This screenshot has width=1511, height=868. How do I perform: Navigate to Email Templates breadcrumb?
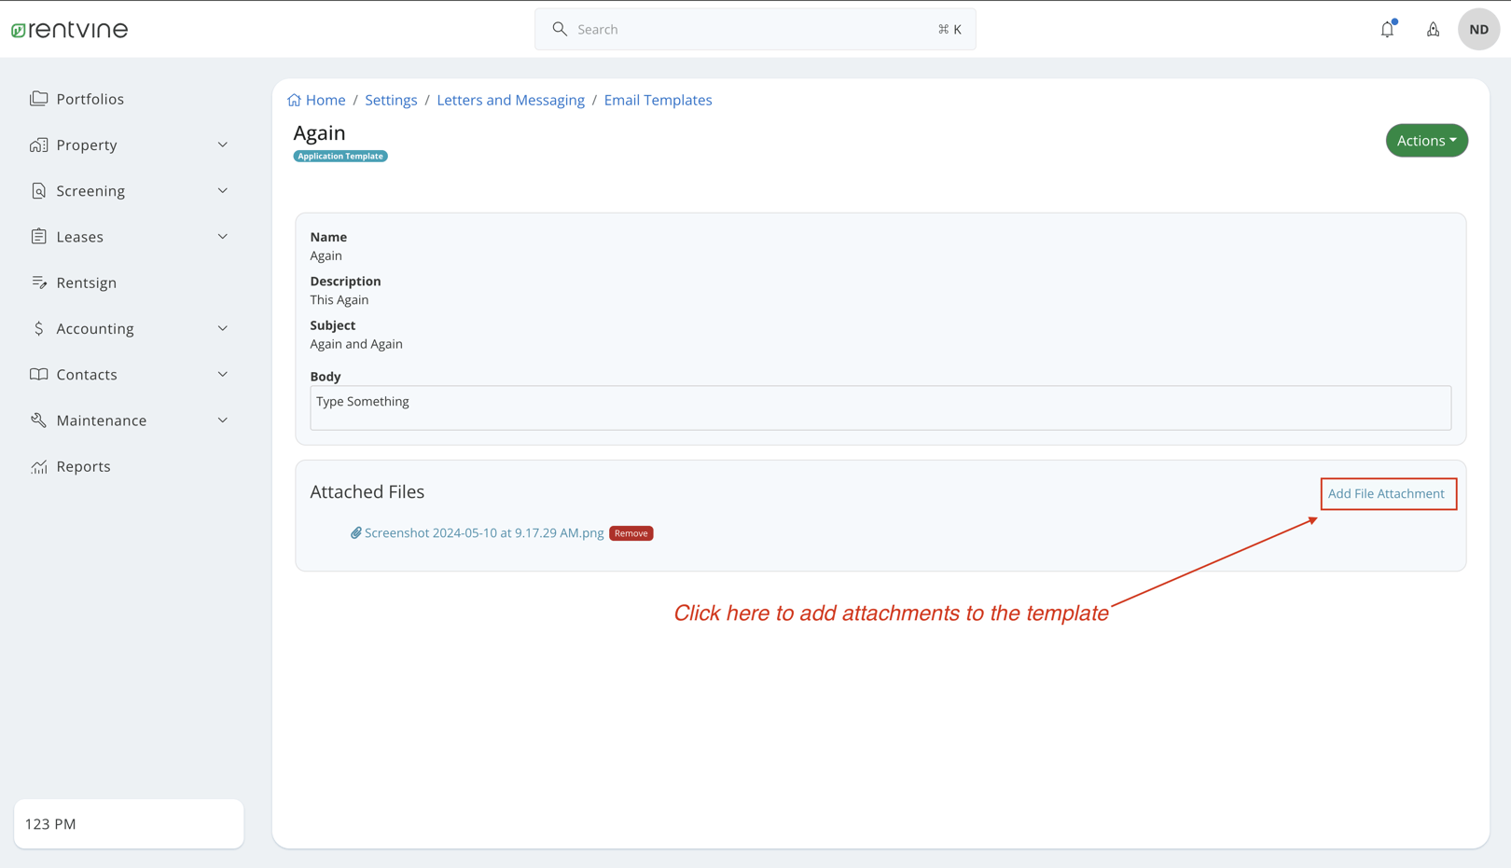(658, 100)
